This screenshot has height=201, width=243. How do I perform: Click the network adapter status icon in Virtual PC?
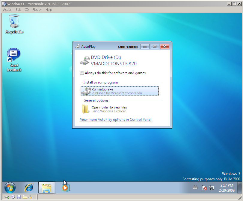pyautogui.click(x=31, y=197)
